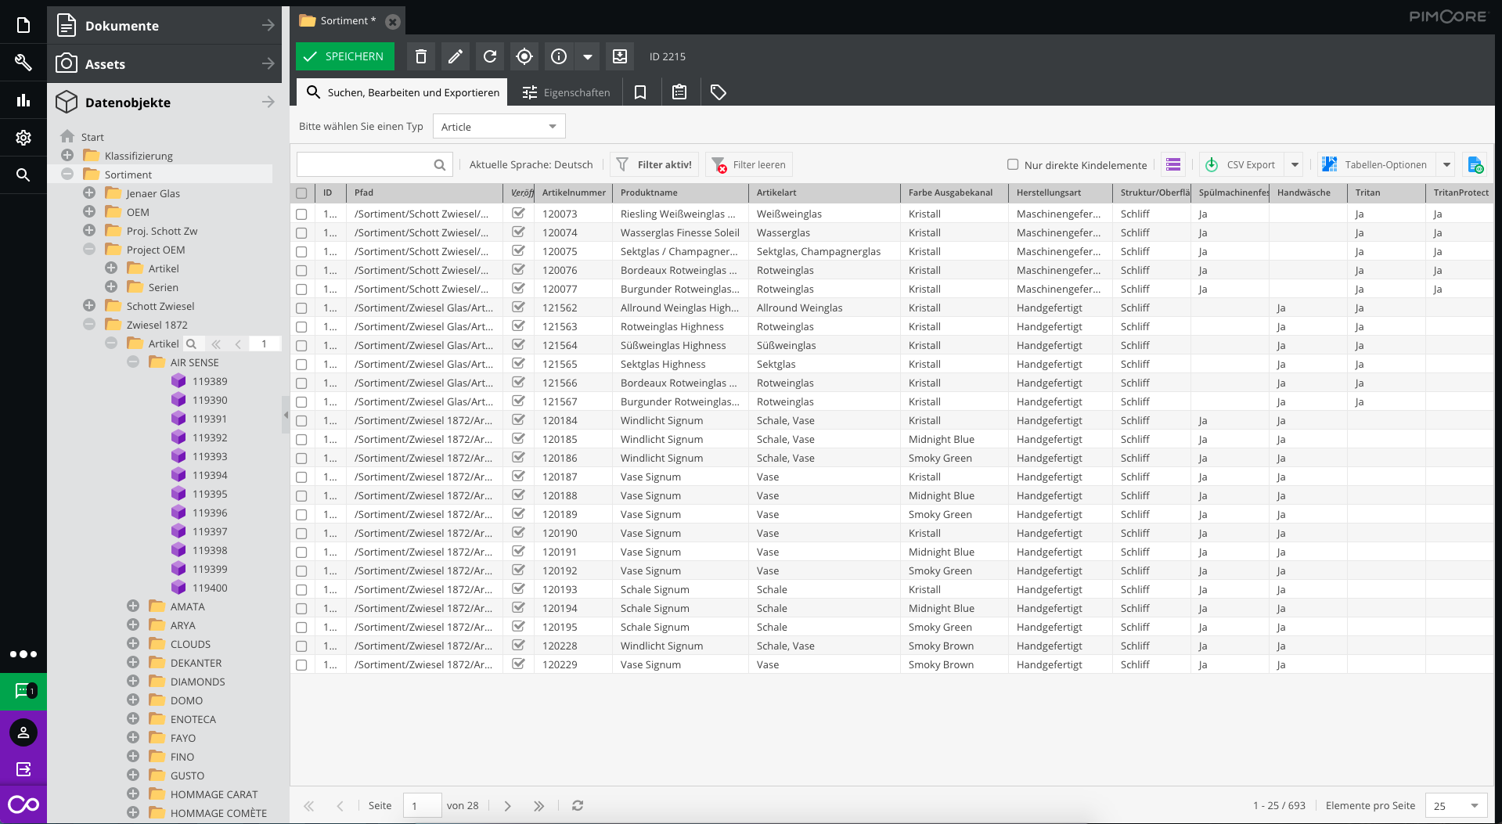Open the Article type dropdown
Screen dimensions: 1502x824
499,127
